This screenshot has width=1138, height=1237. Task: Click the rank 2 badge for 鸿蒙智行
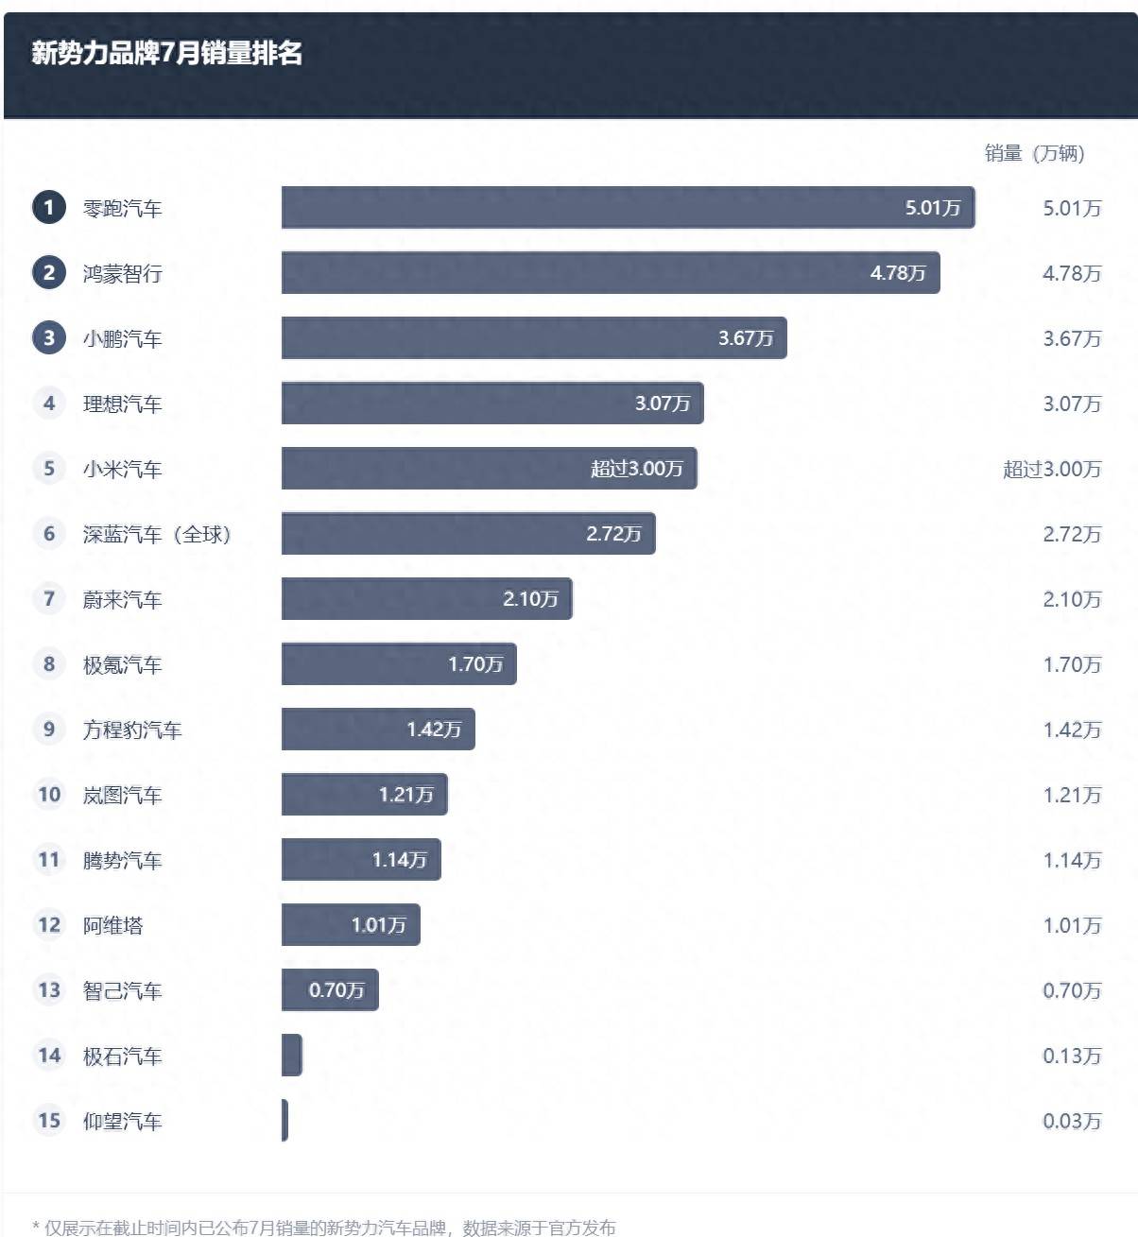(49, 272)
